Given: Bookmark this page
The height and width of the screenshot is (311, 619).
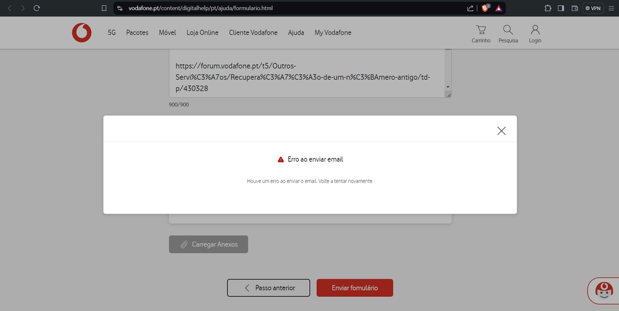Looking at the screenshot, I should tap(104, 8).
